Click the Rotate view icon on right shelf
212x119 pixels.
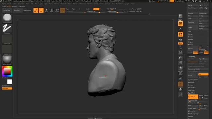180,68
